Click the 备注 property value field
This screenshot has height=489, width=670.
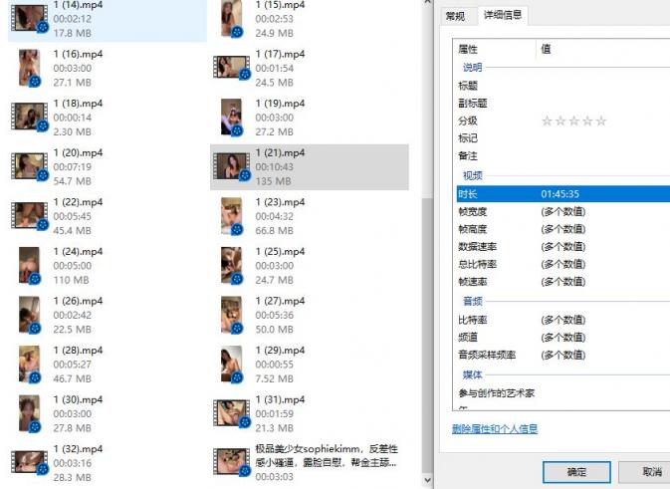[x=597, y=156]
